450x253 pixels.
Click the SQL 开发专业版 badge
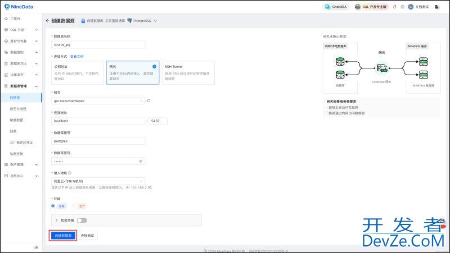tap(371, 7)
